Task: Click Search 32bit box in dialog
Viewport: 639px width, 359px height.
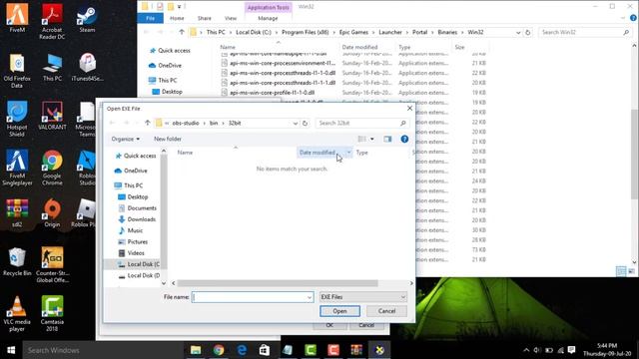Action: pyautogui.click(x=361, y=123)
